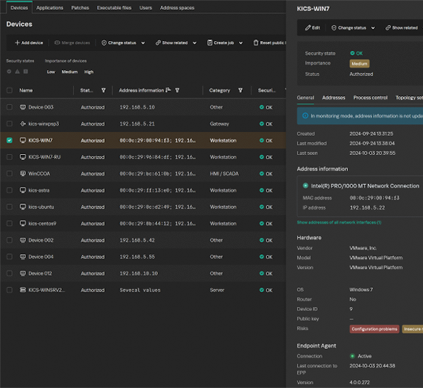The image size is (423, 388).
Task: Click the Several values address cell
Action: pos(140,290)
